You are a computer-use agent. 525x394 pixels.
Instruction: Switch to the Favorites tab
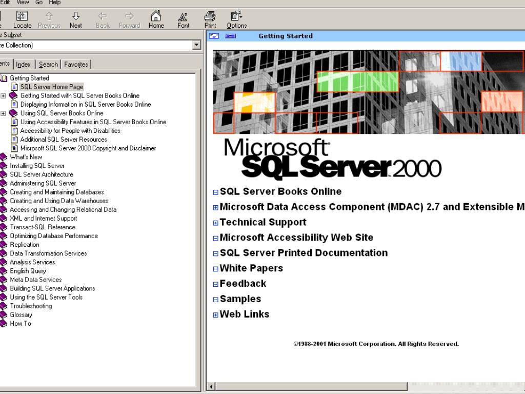(76, 64)
